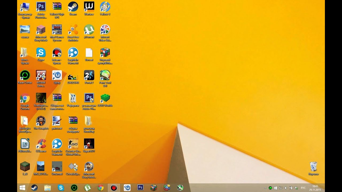Select the скины image file
This screenshot has width=342, height=192.
(25, 31)
